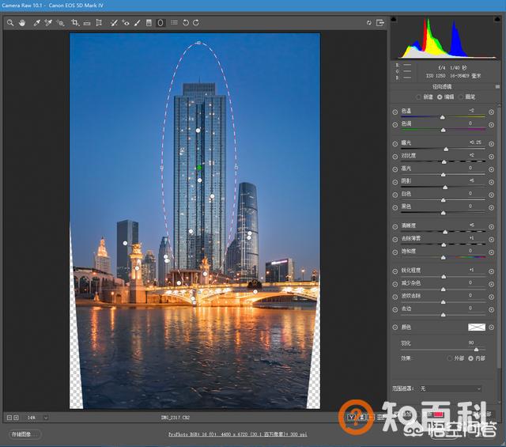506x447 pixels.
Task: Select the 新建 radio button
Action: click(x=418, y=97)
